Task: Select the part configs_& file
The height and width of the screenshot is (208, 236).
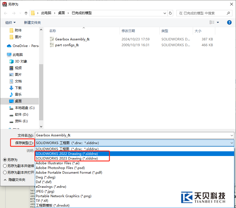Action: pyautogui.click(x=67, y=45)
